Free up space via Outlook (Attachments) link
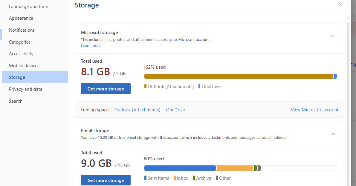 pyautogui.click(x=137, y=110)
